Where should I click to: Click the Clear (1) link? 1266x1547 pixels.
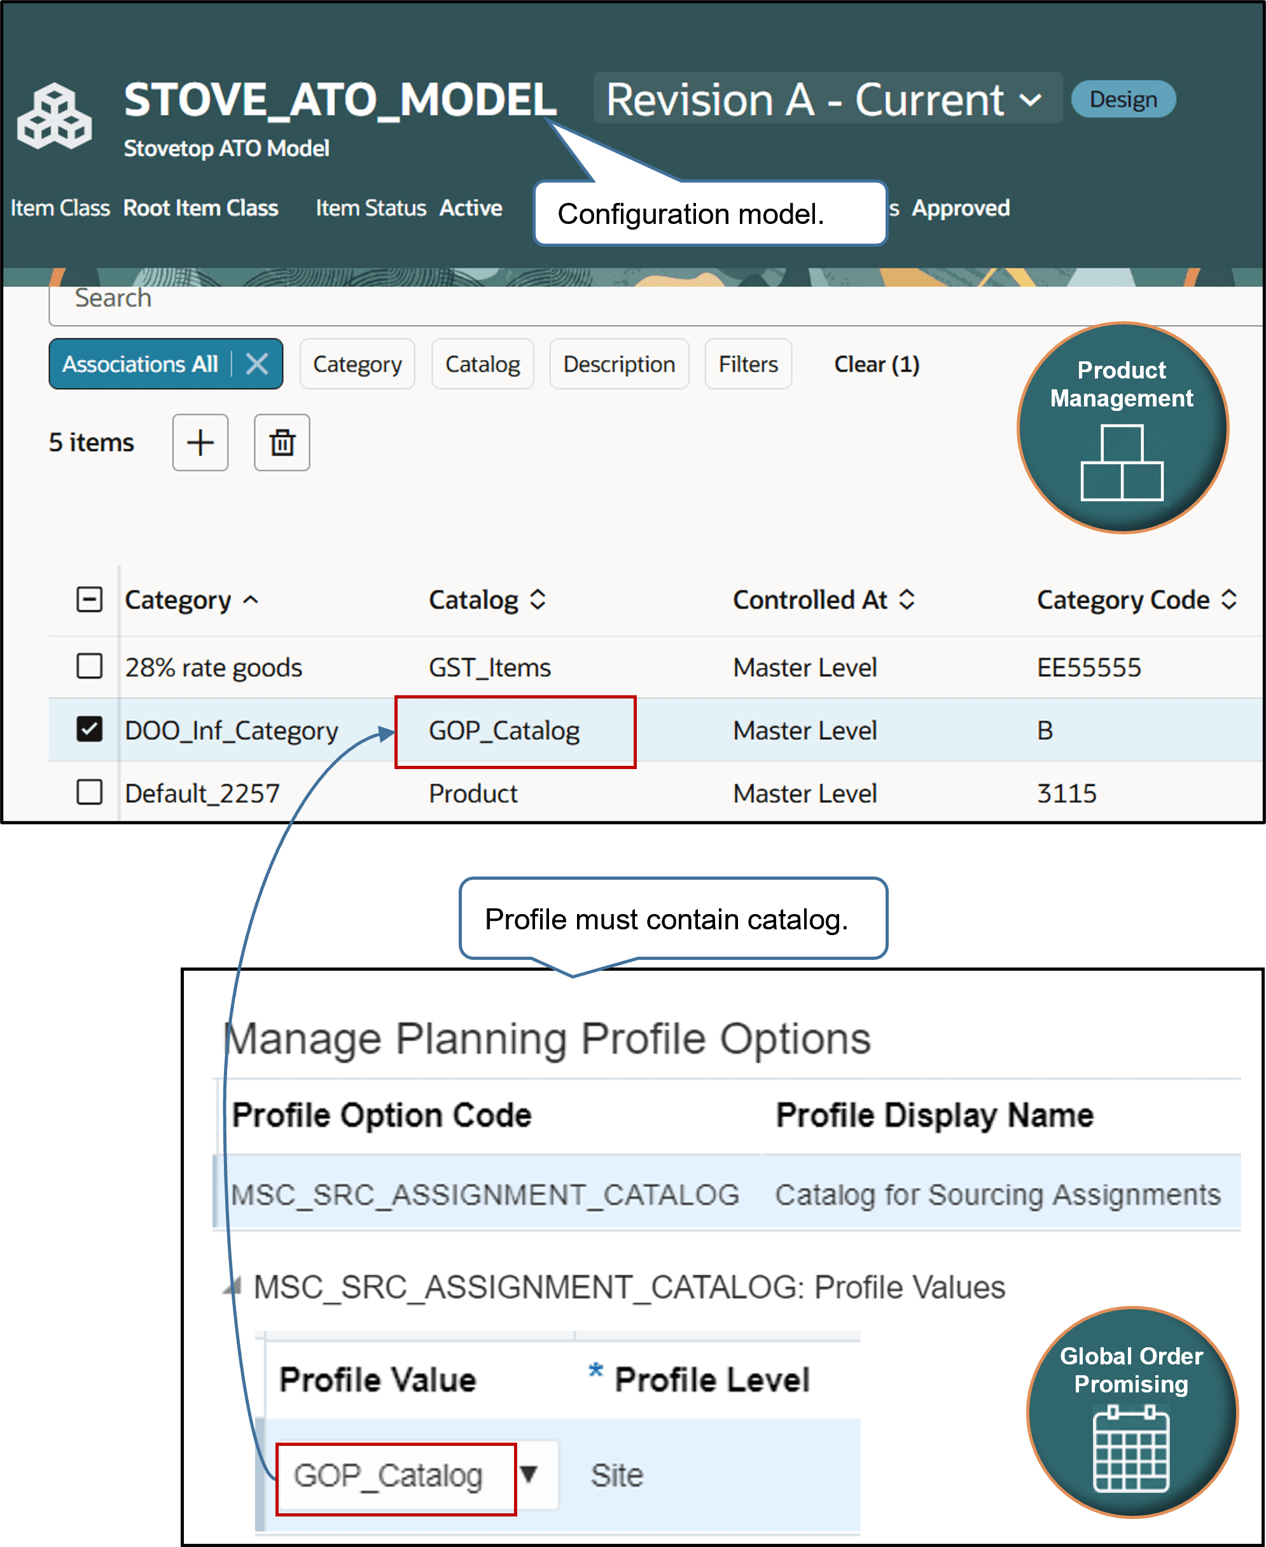click(x=877, y=364)
